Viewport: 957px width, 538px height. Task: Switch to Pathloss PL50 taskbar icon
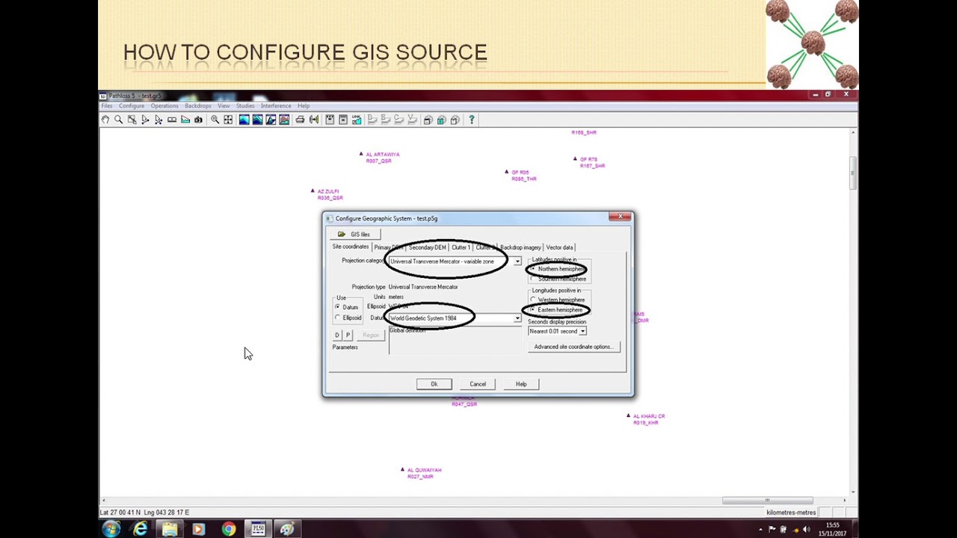pos(257,529)
